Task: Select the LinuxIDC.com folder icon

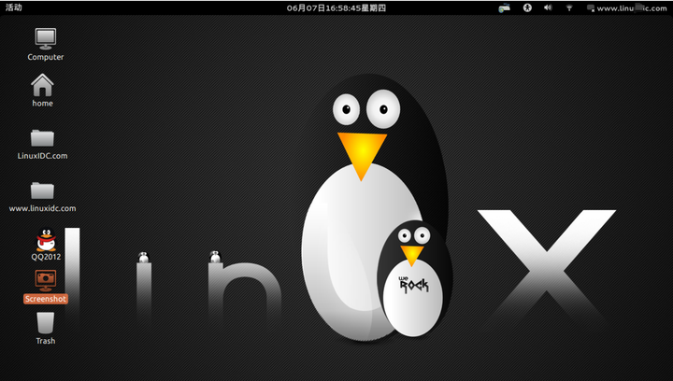Action: (x=42, y=138)
